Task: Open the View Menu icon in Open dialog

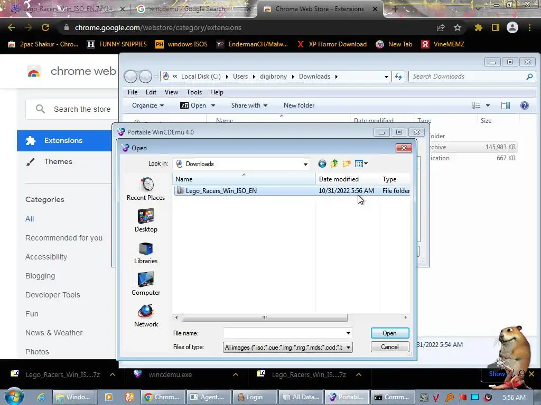Action: tap(361, 163)
